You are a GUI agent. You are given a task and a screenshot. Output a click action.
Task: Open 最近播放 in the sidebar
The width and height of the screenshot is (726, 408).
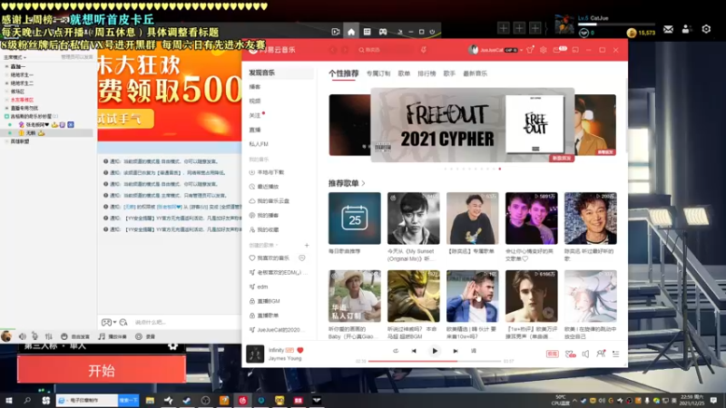pyautogui.click(x=264, y=187)
